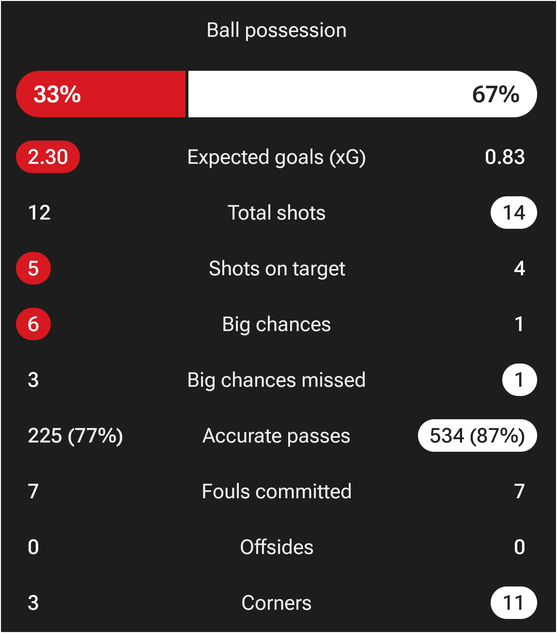Screen dimensions: 557x633
Task: Click the Big chances missed label
Action: (x=277, y=380)
